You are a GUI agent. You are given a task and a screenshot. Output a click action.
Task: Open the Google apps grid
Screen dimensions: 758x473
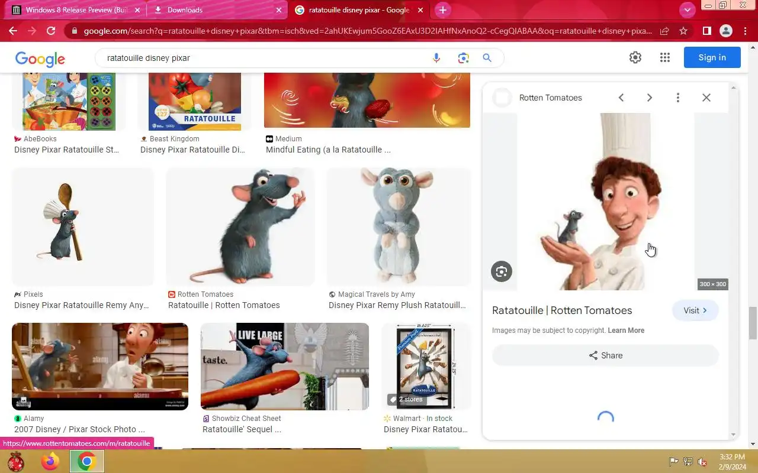point(665,57)
